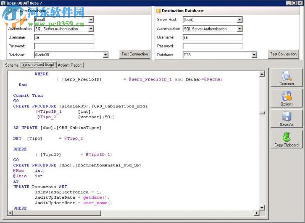This screenshot has width=305, height=223.
Task: Click vertical scrollbar thumb in script
Action: click(262, 113)
